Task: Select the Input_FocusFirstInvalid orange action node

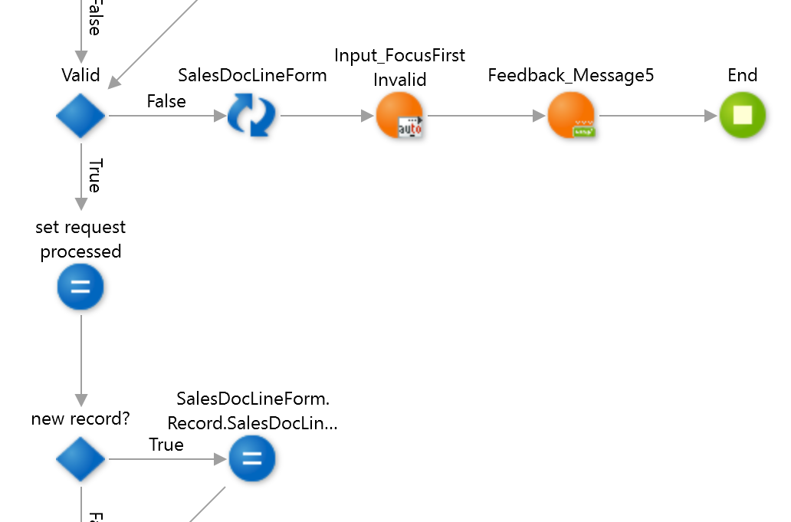Action: click(399, 116)
